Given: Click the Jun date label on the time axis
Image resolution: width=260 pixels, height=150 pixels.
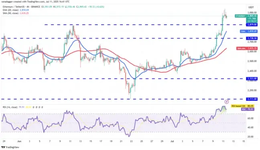Looking at the screenshot, I should click(x=19, y=141).
